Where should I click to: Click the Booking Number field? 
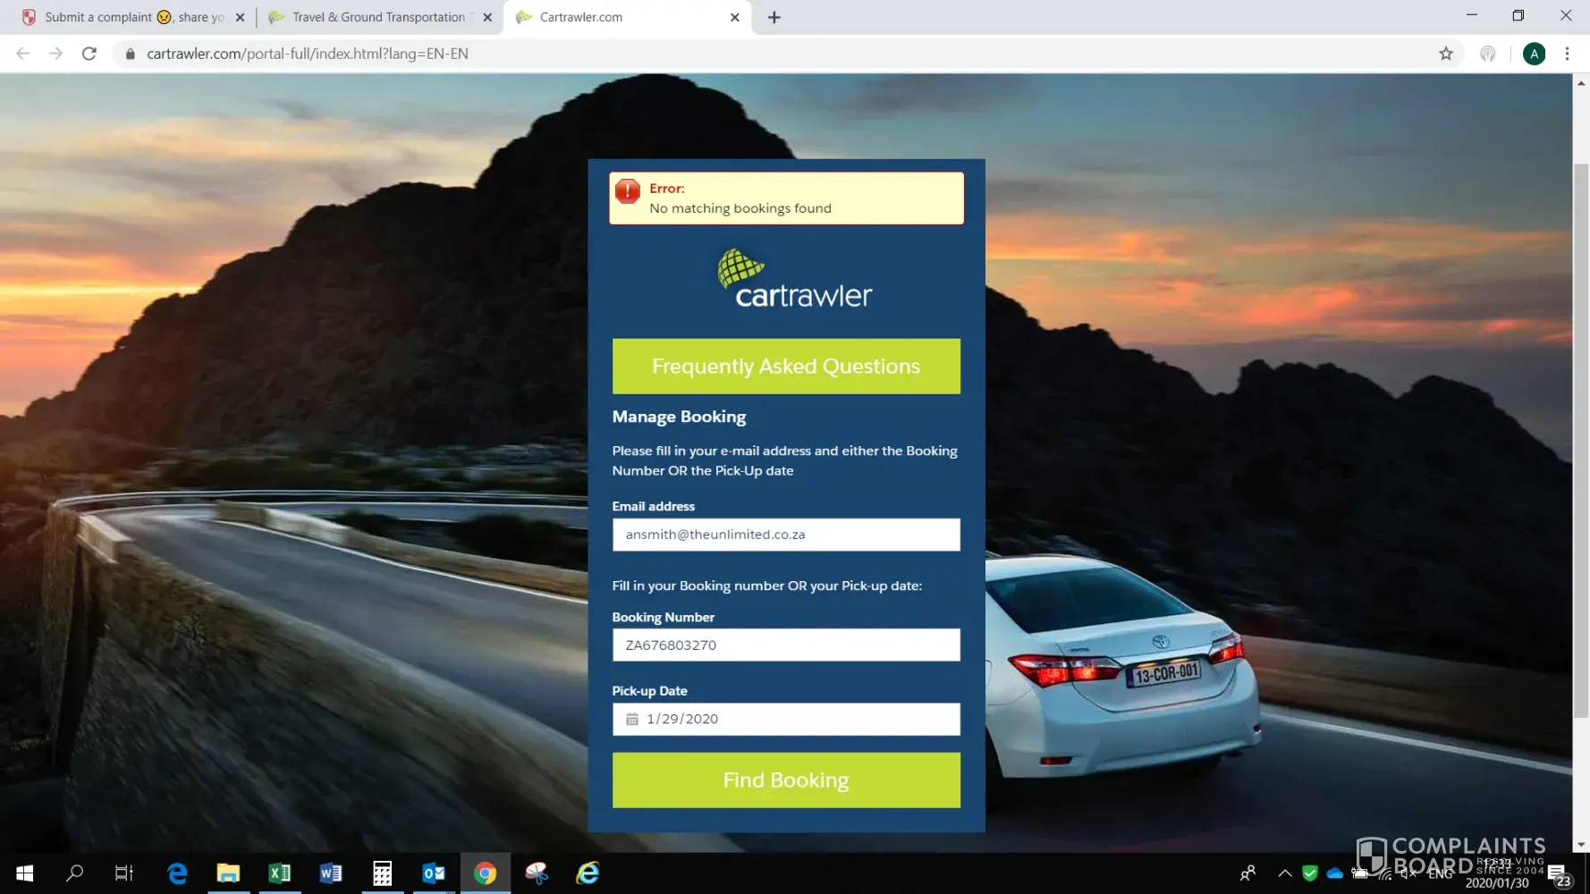(x=786, y=645)
